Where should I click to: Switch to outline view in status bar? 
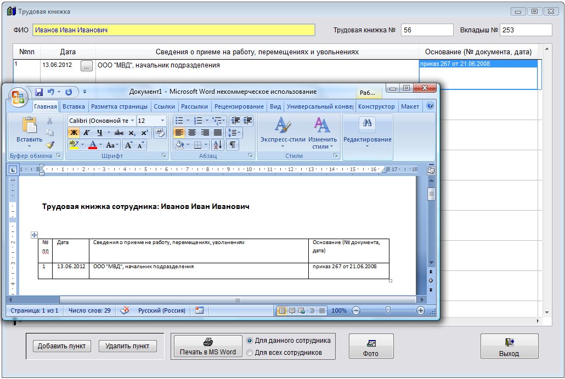(x=312, y=310)
